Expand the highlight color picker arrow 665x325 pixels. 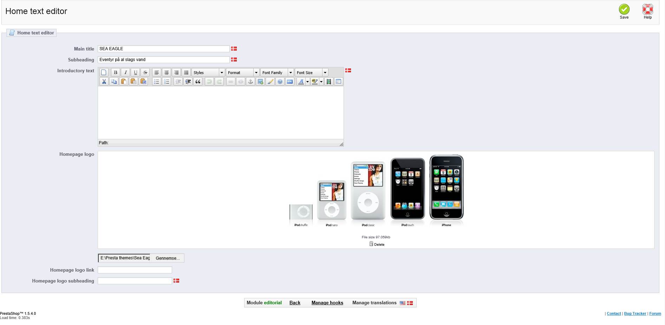coord(321,81)
